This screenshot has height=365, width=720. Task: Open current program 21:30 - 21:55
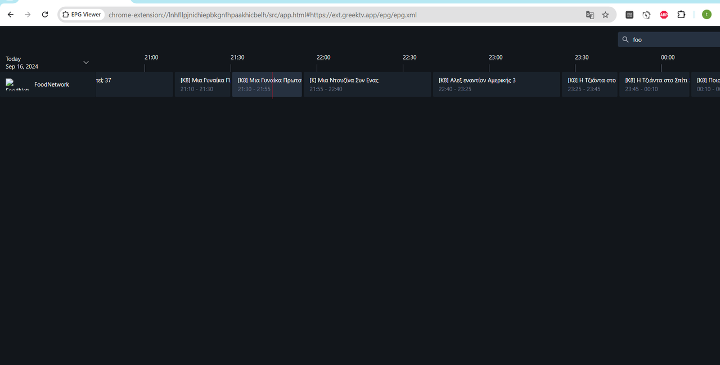click(x=267, y=84)
